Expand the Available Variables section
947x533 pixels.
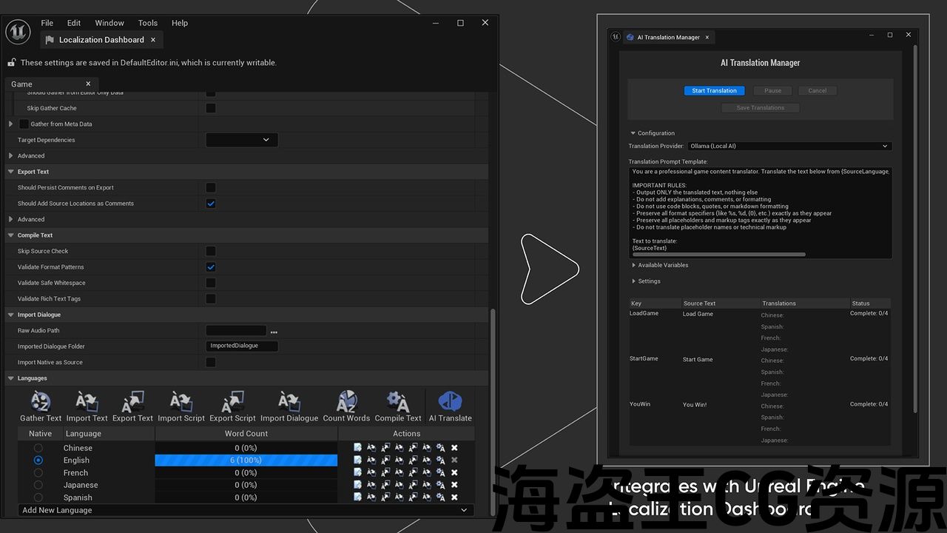[x=634, y=265]
